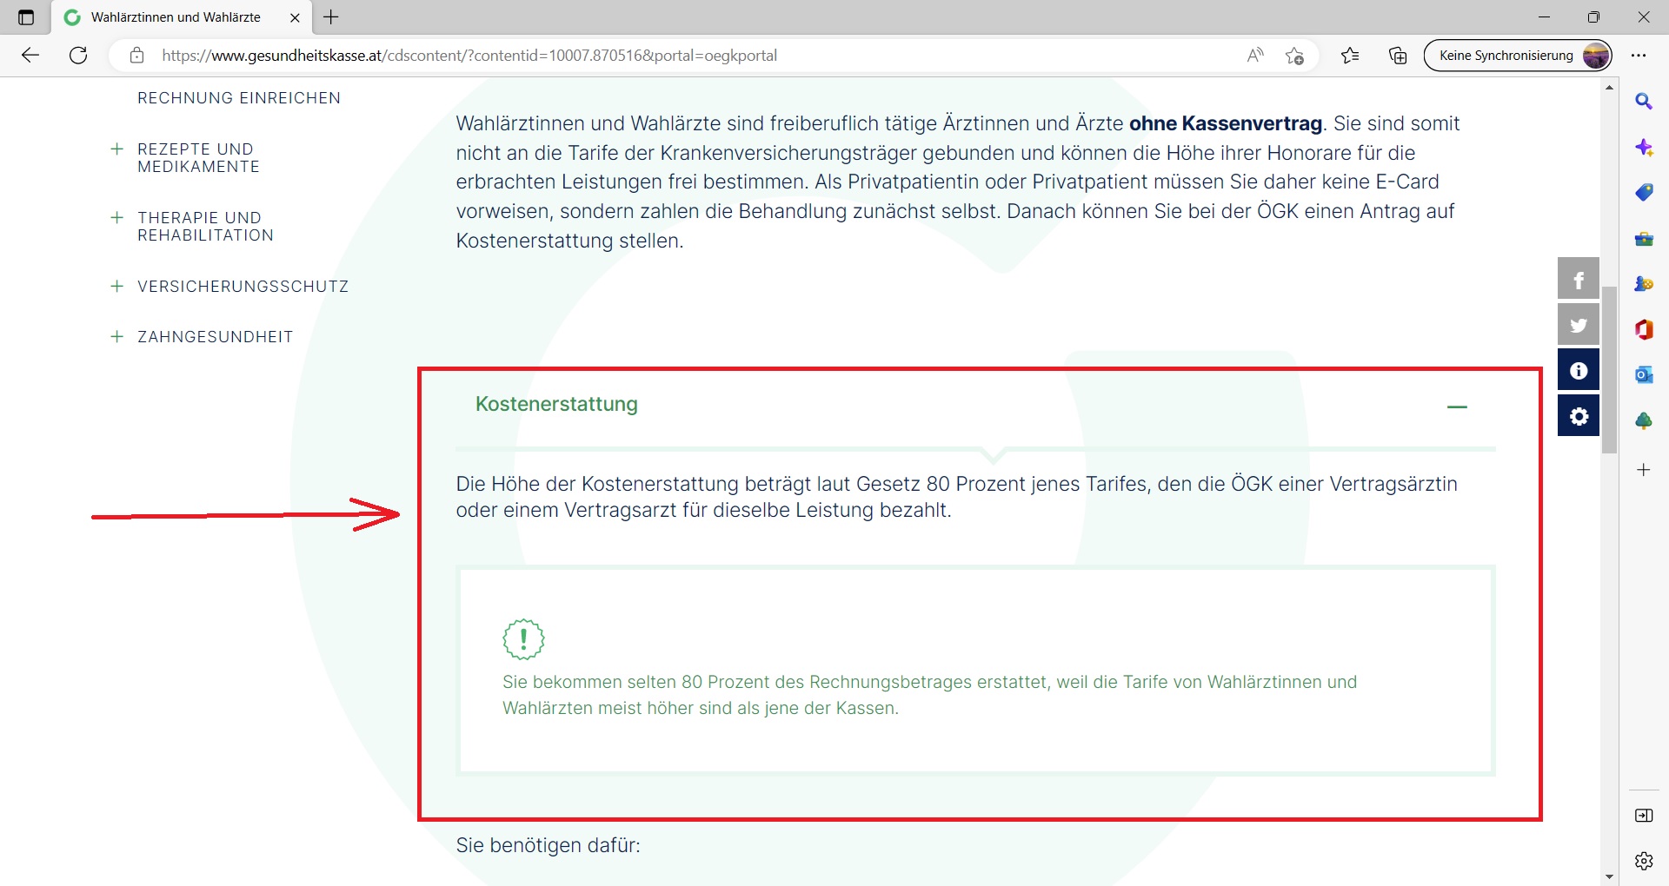Open browser Collections icon

[x=1397, y=56]
